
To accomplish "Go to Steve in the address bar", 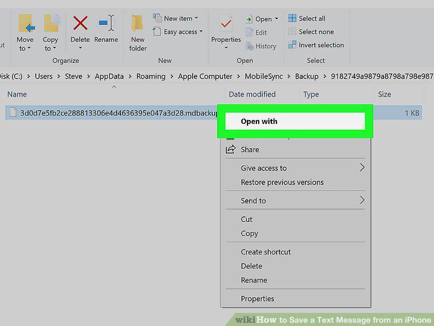I will tap(74, 76).
